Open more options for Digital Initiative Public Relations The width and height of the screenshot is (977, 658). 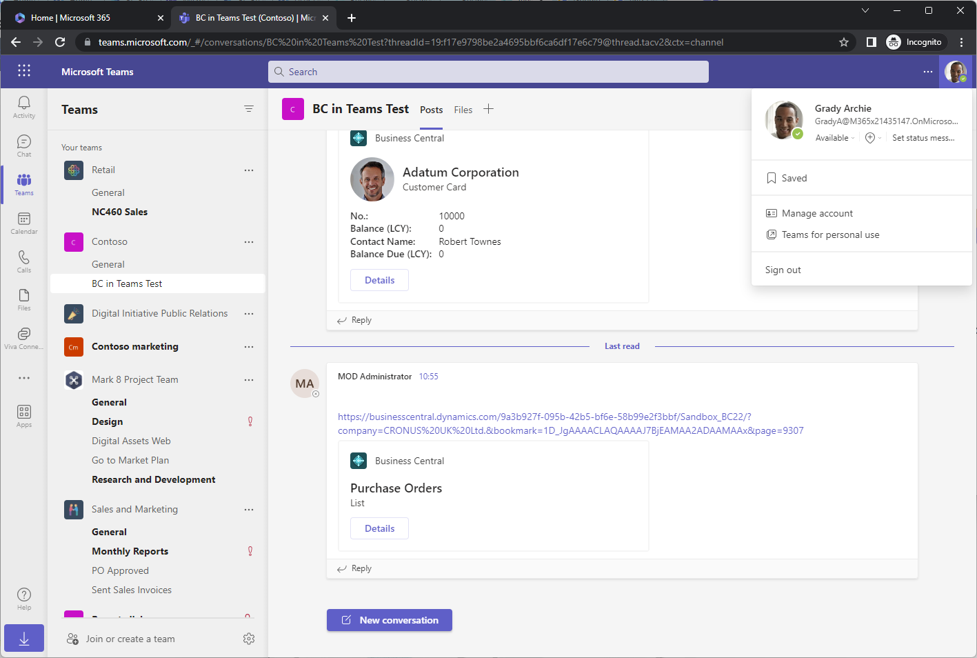(249, 314)
